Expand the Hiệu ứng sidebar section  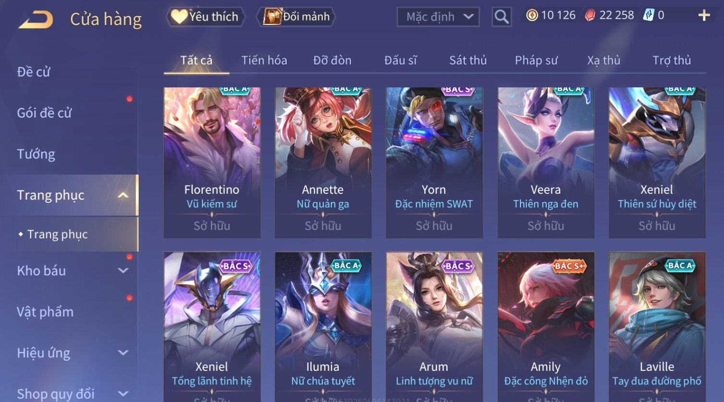click(123, 353)
